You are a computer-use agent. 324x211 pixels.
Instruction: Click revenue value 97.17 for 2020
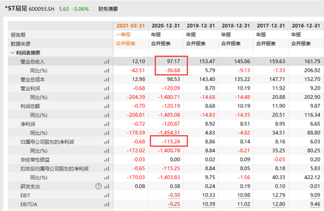[x=173, y=61]
